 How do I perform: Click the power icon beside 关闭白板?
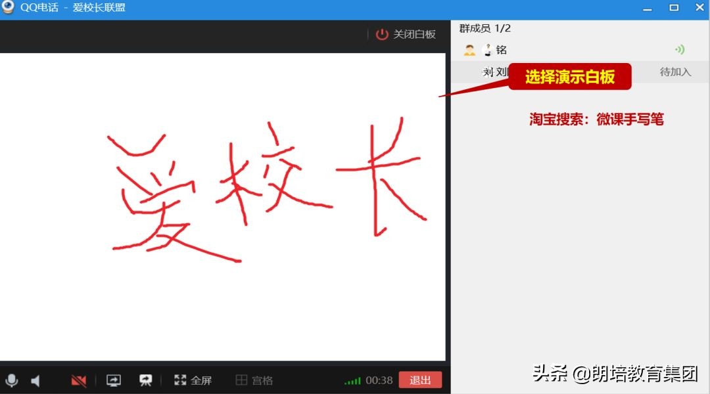click(382, 35)
